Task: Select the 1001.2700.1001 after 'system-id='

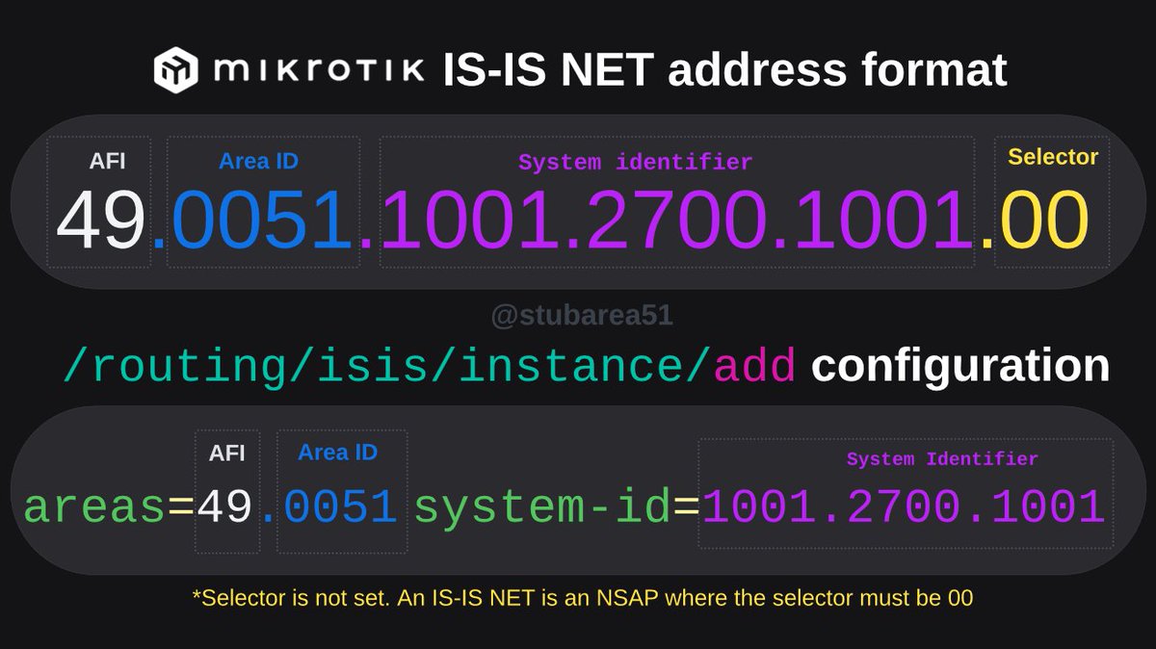Action: click(903, 506)
